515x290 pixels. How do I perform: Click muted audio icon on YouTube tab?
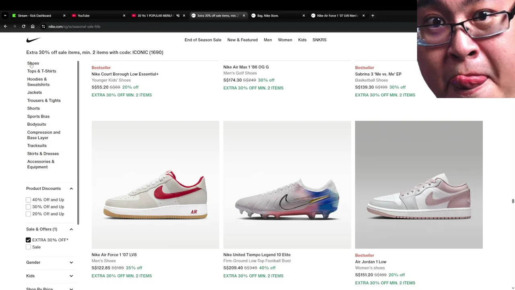[x=178, y=16]
